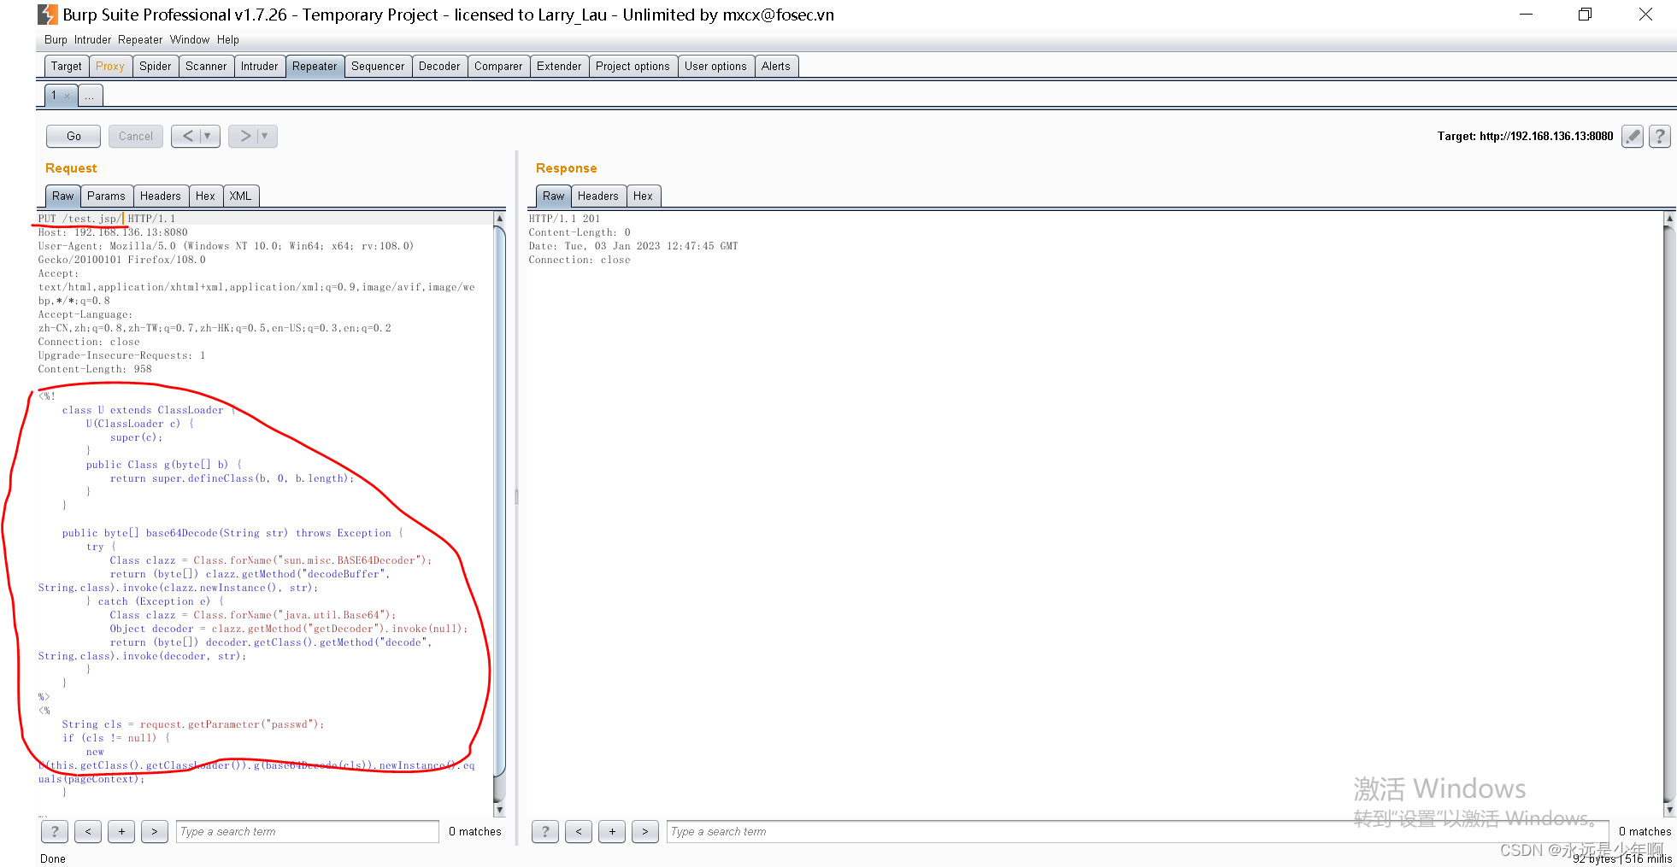Image resolution: width=1677 pixels, height=867 pixels.
Task: Select the request Hex tab
Action: click(205, 196)
